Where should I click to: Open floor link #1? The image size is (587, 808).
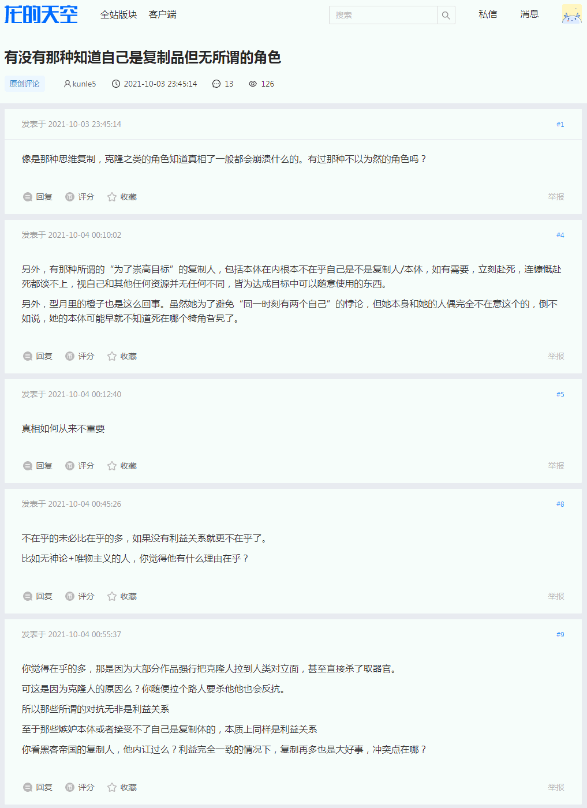[560, 124]
